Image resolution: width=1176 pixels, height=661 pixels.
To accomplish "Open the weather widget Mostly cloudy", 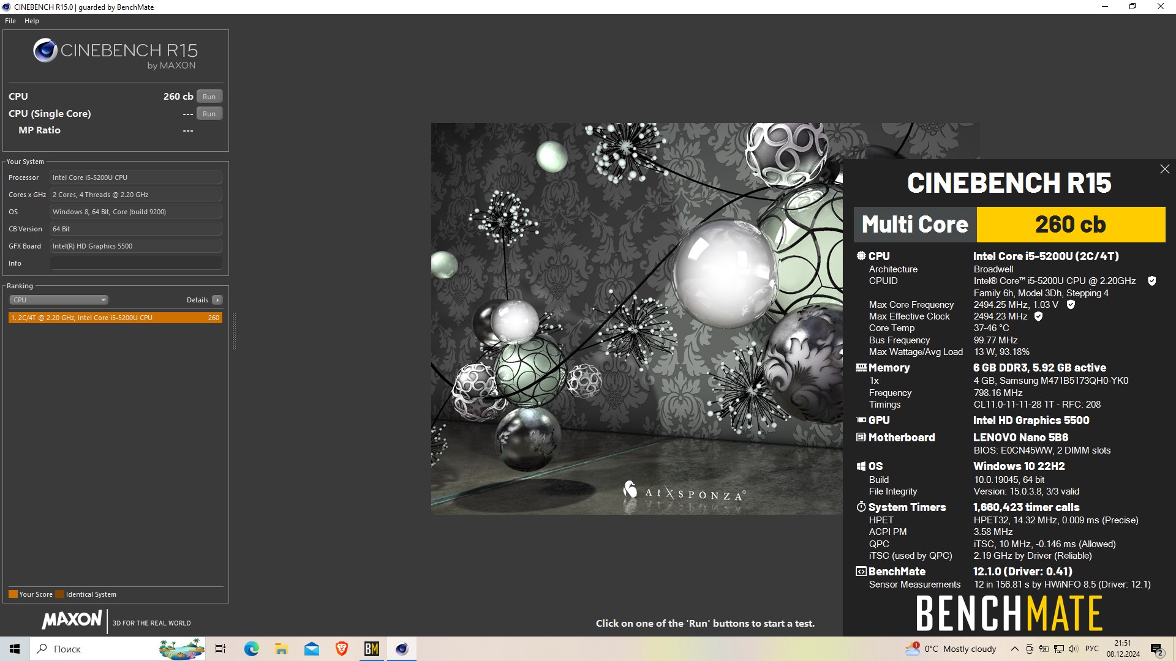I will (951, 649).
